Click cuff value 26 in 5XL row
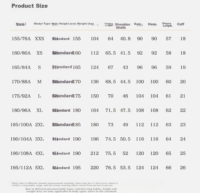This screenshot has height=193, width=200. pos(183,168)
